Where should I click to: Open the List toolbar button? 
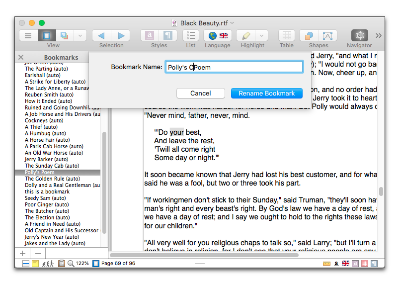[x=191, y=35]
